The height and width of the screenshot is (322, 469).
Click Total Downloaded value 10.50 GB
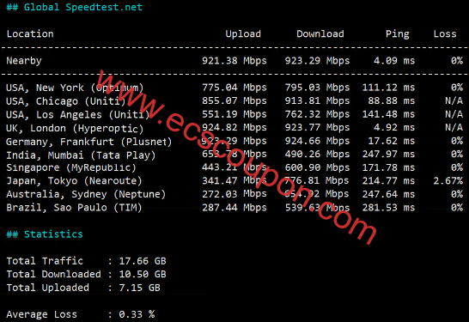(143, 275)
